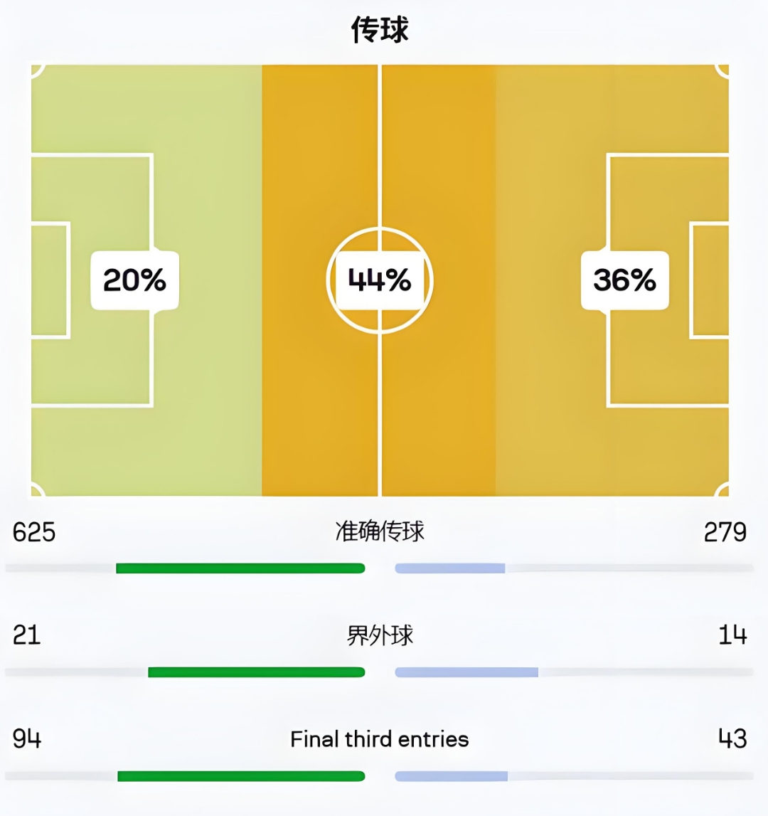Click the 279 accurate passes value
This screenshot has width=768, height=816.
click(725, 532)
